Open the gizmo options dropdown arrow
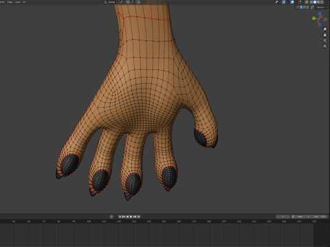 click(287, 2)
